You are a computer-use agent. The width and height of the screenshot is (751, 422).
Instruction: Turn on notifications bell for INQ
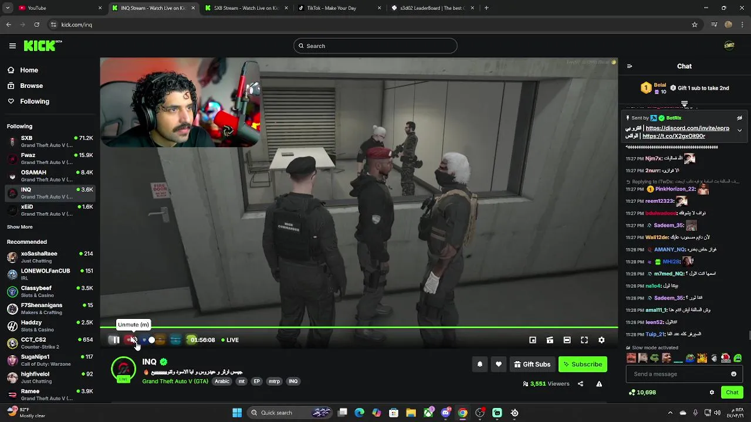coord(480,364)
